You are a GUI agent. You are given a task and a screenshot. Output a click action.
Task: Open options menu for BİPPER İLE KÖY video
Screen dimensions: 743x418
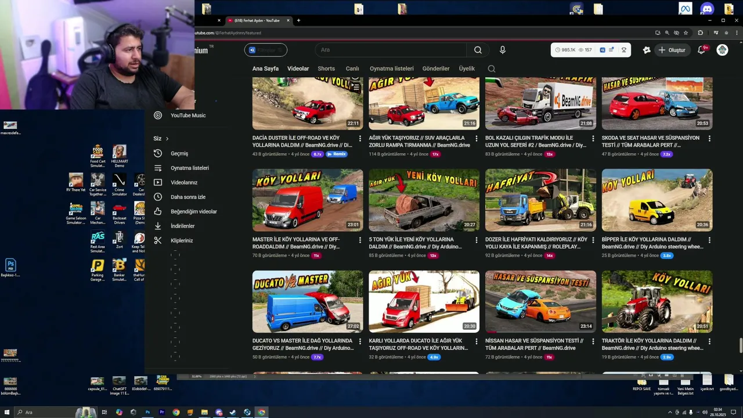pyautogui.click(x=709, y=240)
